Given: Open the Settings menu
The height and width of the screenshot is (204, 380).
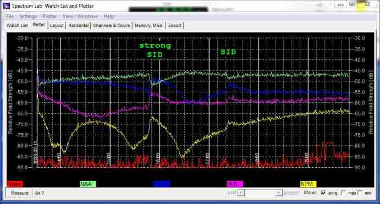Looking at the screenshot, I should pos(28,16).
